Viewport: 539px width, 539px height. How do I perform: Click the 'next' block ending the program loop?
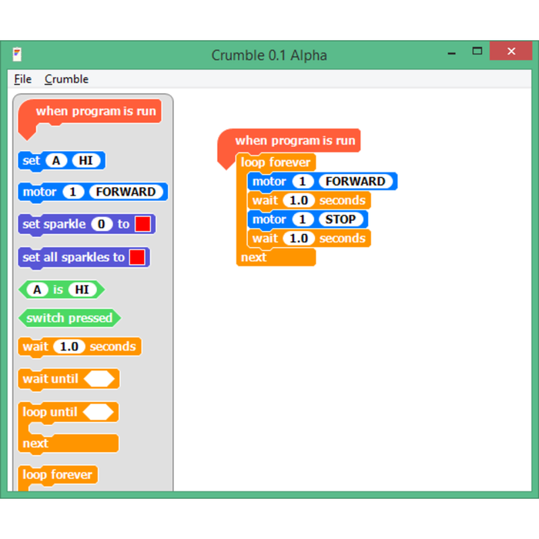coord(254,257)
